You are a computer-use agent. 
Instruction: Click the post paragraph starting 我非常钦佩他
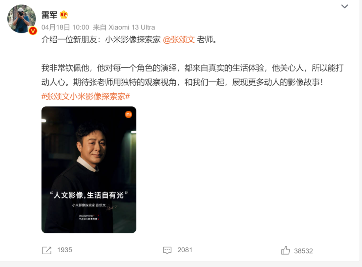[192, 75]
